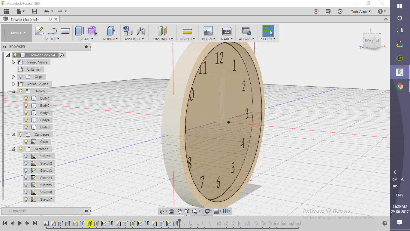
Task: Play the timeline
Action: (x=20, y=223)
